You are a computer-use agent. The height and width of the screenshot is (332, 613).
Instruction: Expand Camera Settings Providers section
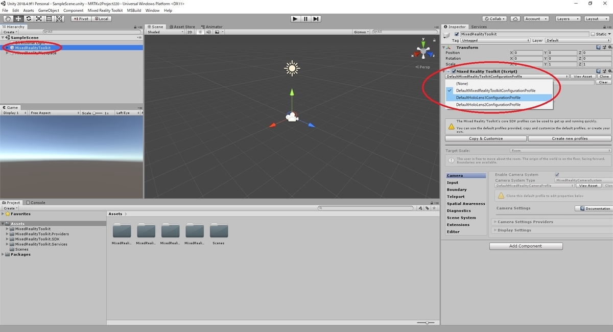(x=552, y=222)
